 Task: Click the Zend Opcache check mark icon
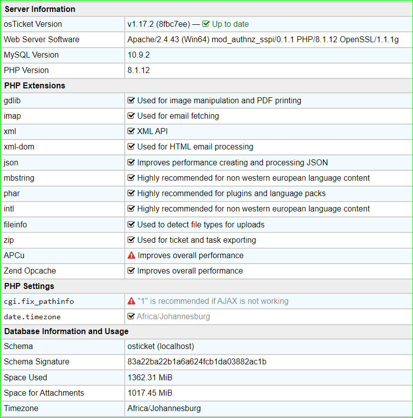tap(131, 271)
